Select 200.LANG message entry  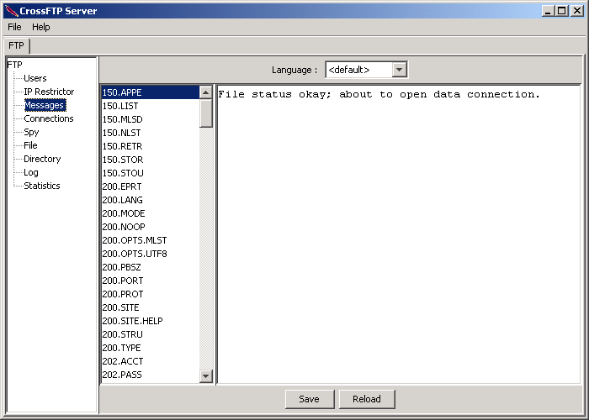coord(151,200)
